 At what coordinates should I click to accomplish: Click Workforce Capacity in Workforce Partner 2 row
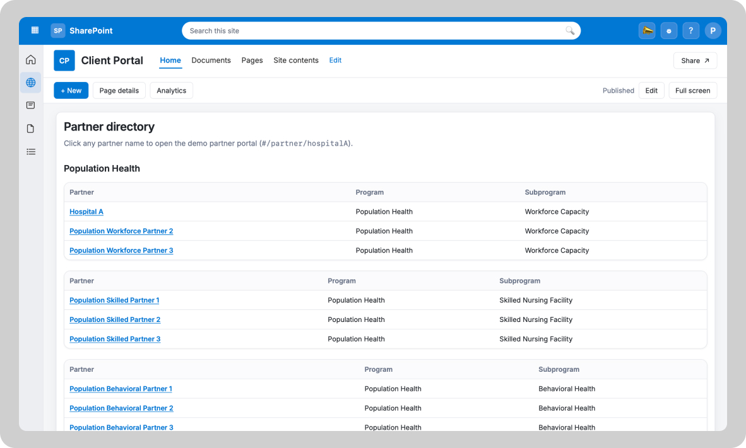tap(557, 231)
